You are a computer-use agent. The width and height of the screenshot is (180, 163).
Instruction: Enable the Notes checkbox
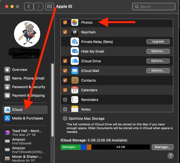coord(65,109)
